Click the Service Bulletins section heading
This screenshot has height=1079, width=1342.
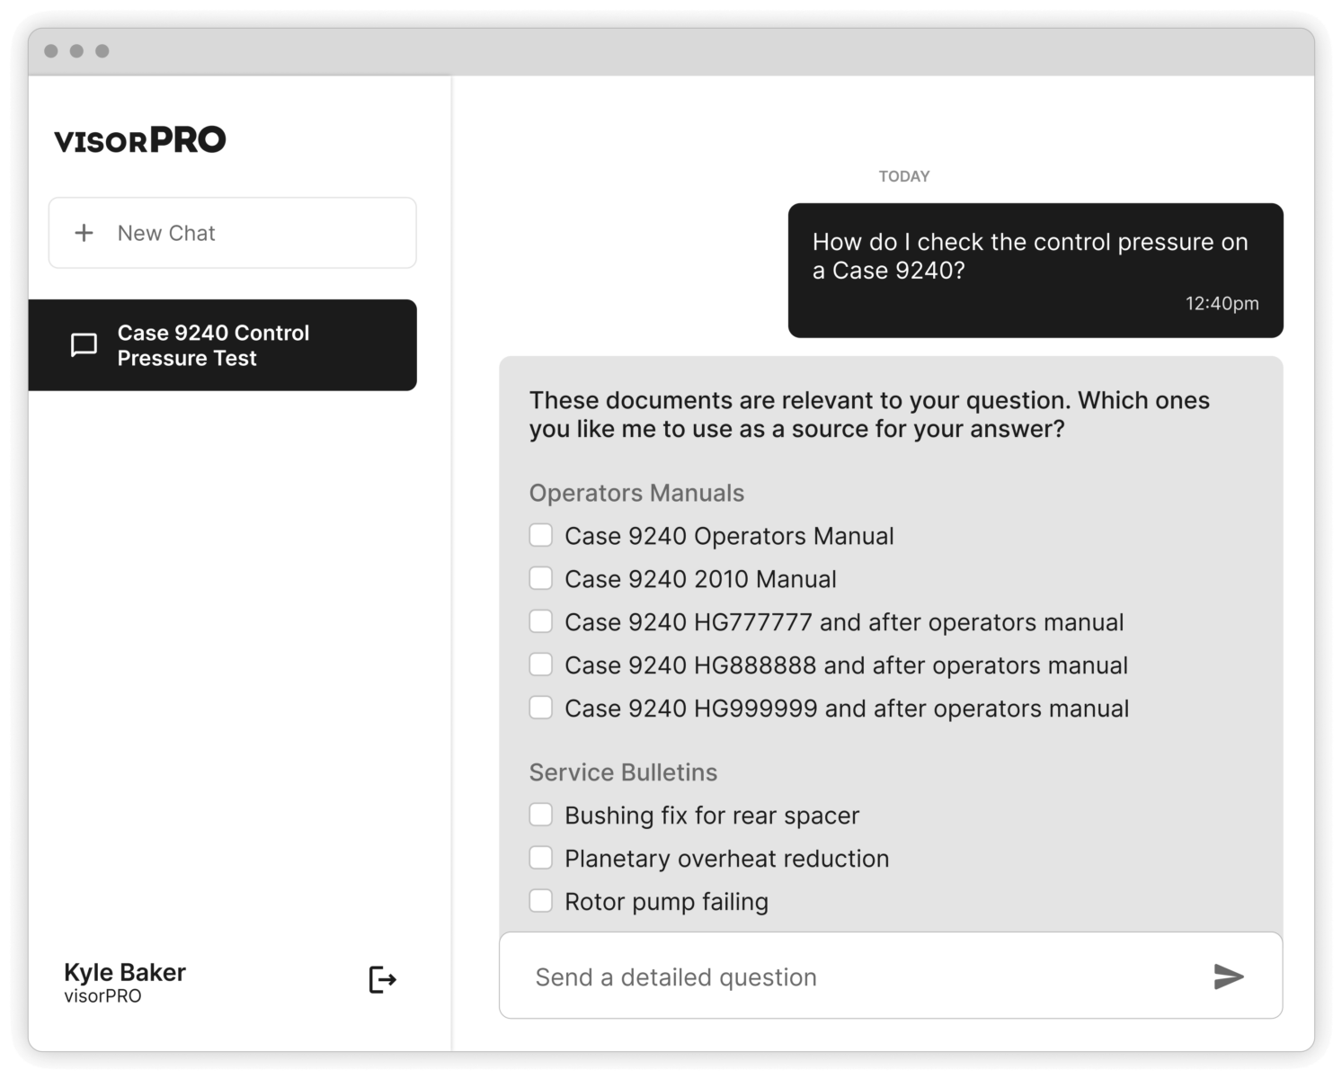pyautogui.click(x=624, y=771)
